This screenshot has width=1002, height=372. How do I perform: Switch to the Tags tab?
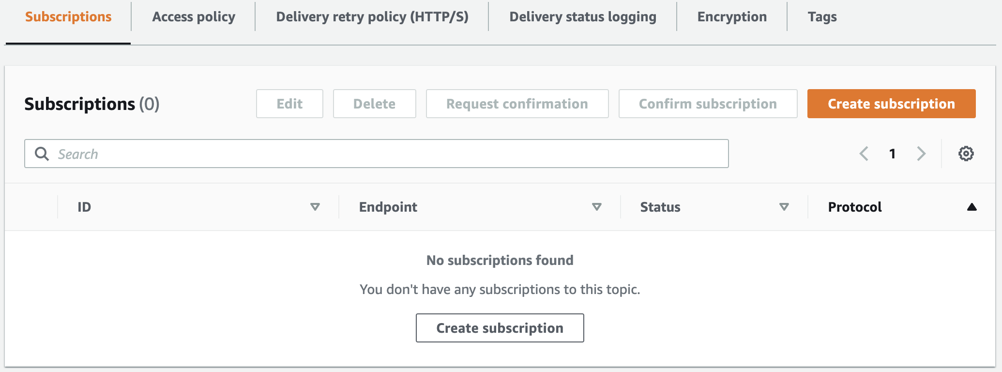point(821,16)
